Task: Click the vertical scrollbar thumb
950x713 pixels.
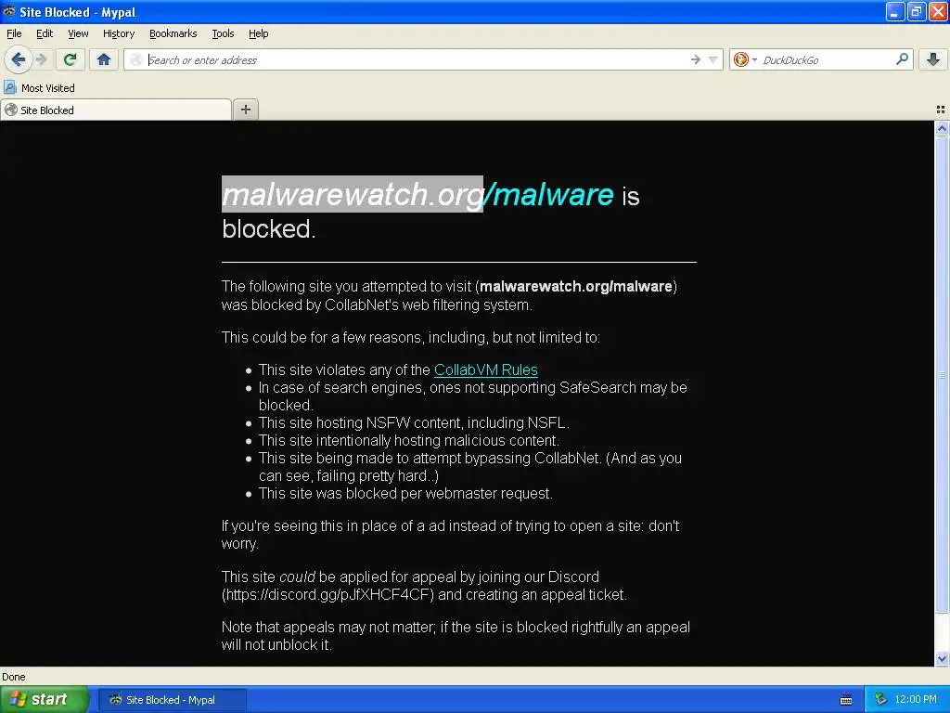Action: 942,375
